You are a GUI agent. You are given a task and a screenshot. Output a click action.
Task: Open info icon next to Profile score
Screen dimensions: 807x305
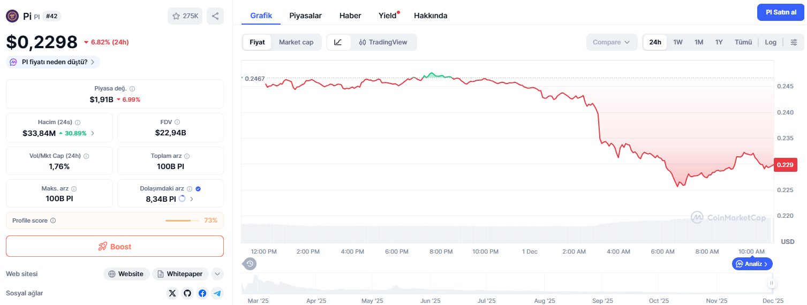[53, 220]
